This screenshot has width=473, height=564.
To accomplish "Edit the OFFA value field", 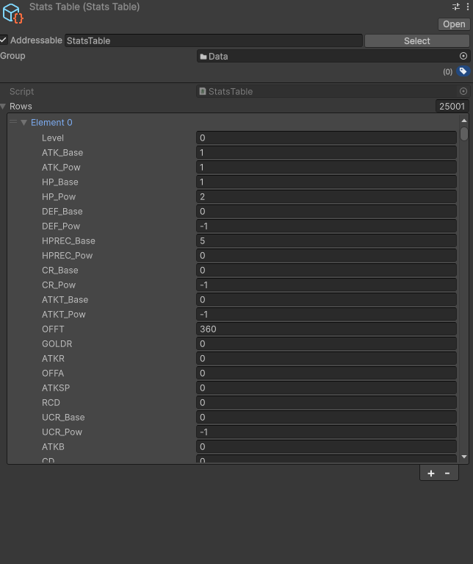I will [326, 374].
